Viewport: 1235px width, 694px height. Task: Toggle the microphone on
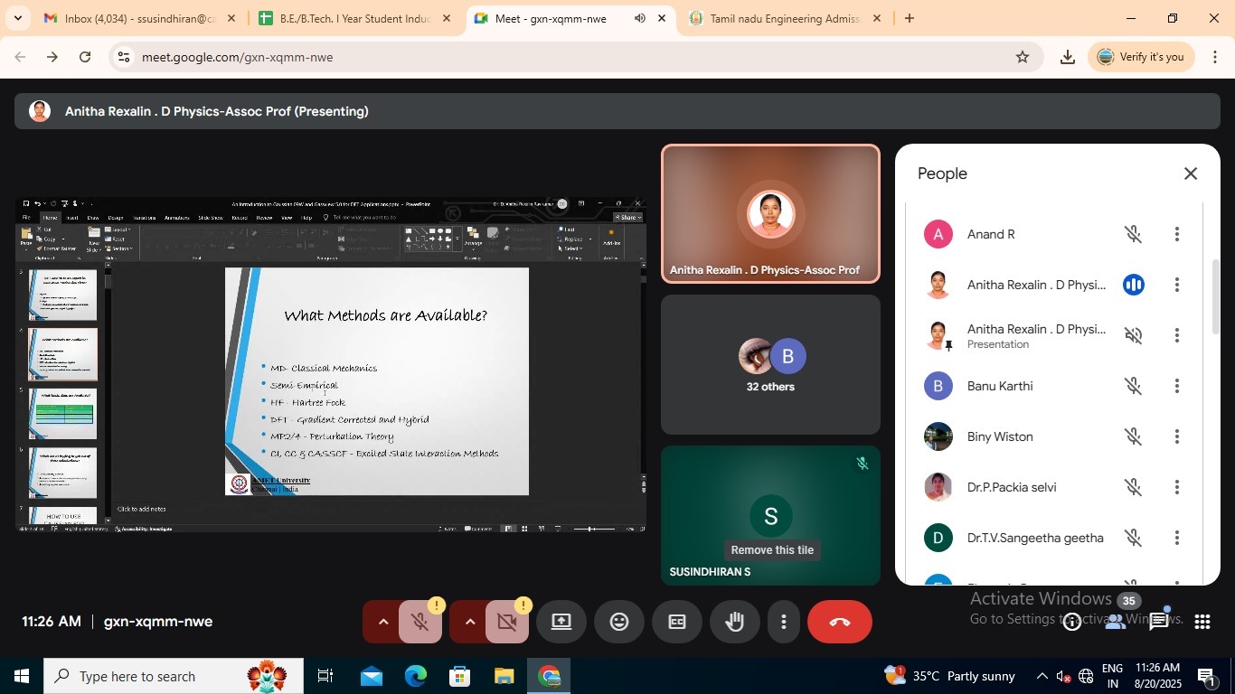click(x=420, y=622)
